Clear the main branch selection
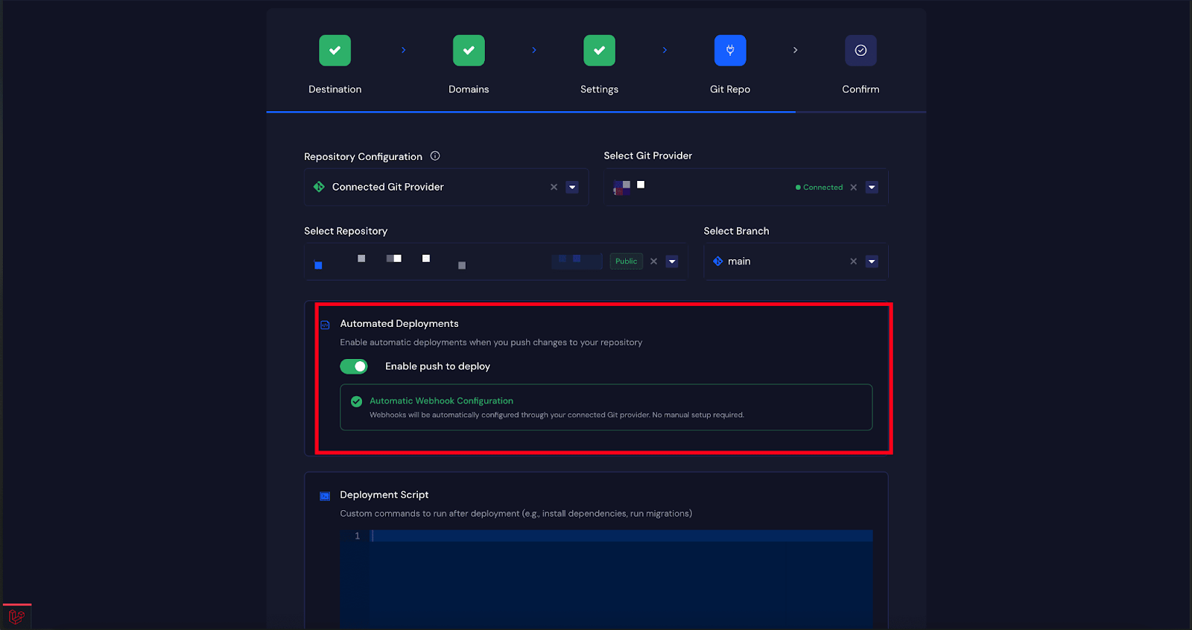Image resolution: width=1192 pixels, height=630 pixels. [853, 261]
